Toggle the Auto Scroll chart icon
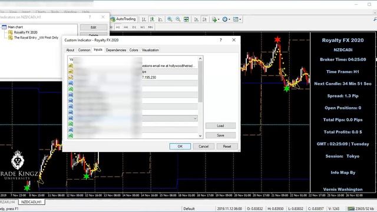The width and height of the screenshot is (377, 212). pos(196,19)
